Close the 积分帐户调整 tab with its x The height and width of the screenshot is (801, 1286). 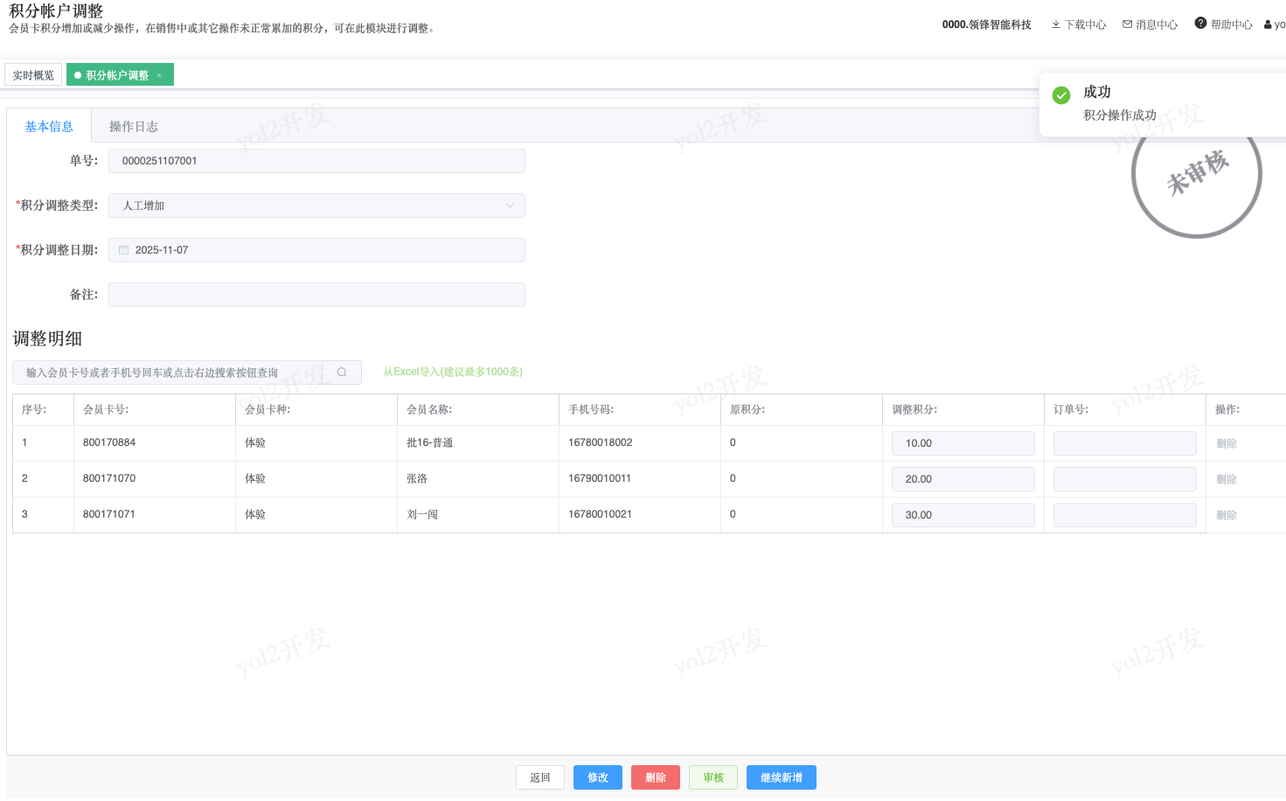[159, 75]
